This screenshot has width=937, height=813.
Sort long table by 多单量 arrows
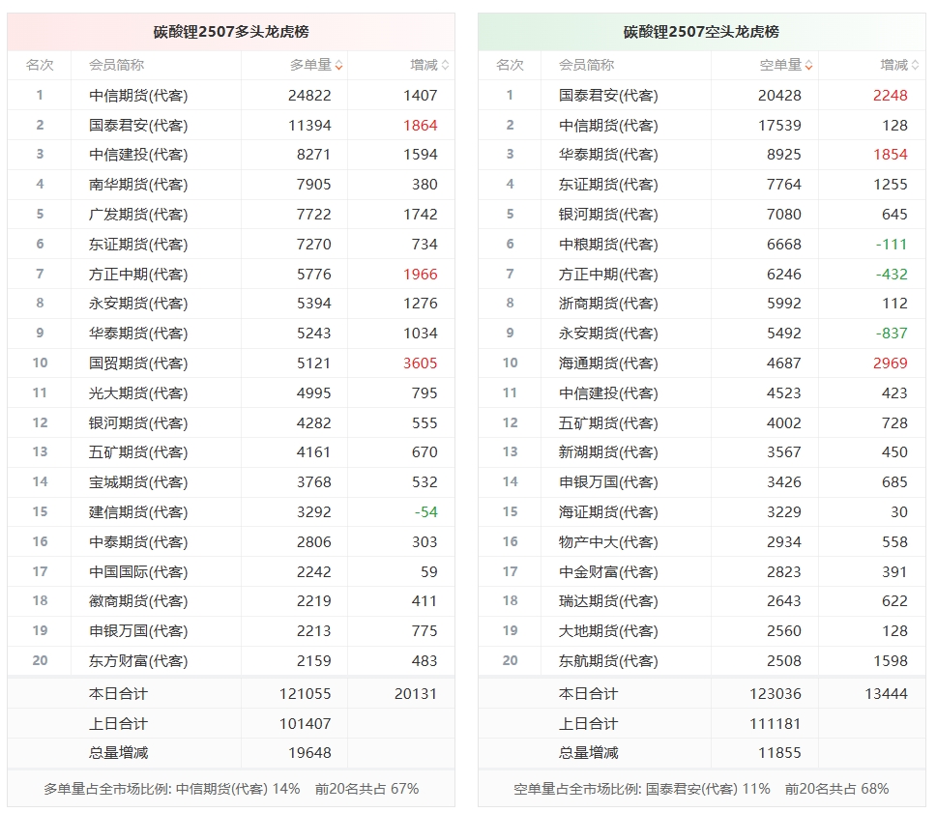coord(338,66)
